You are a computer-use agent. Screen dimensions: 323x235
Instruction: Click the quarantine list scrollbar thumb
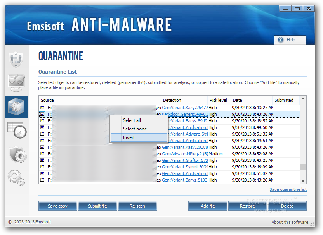pos(303,167)
